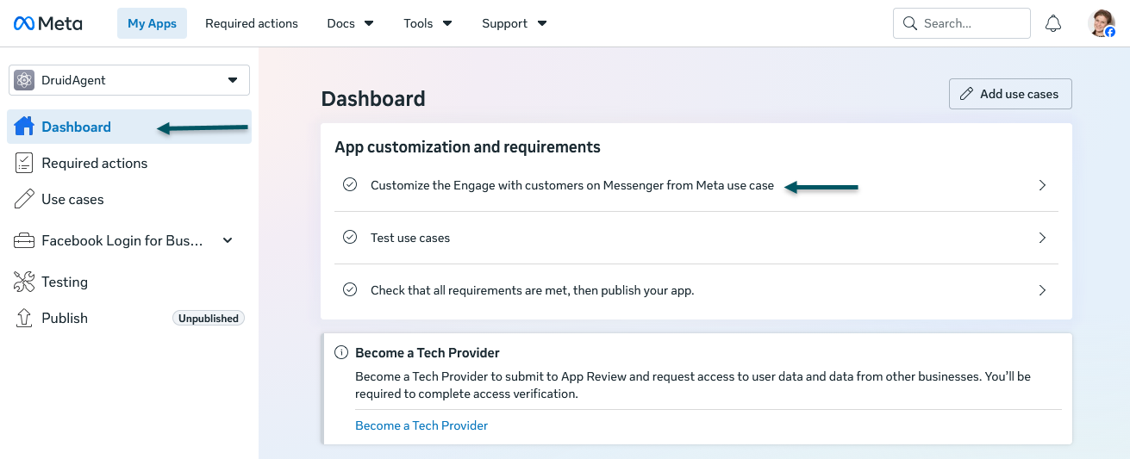1130x459 pixels.
Task: Open Check requirements then publish row
Action: click(696, 290)
